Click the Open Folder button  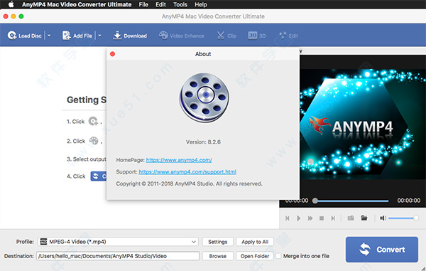point(255,256)
